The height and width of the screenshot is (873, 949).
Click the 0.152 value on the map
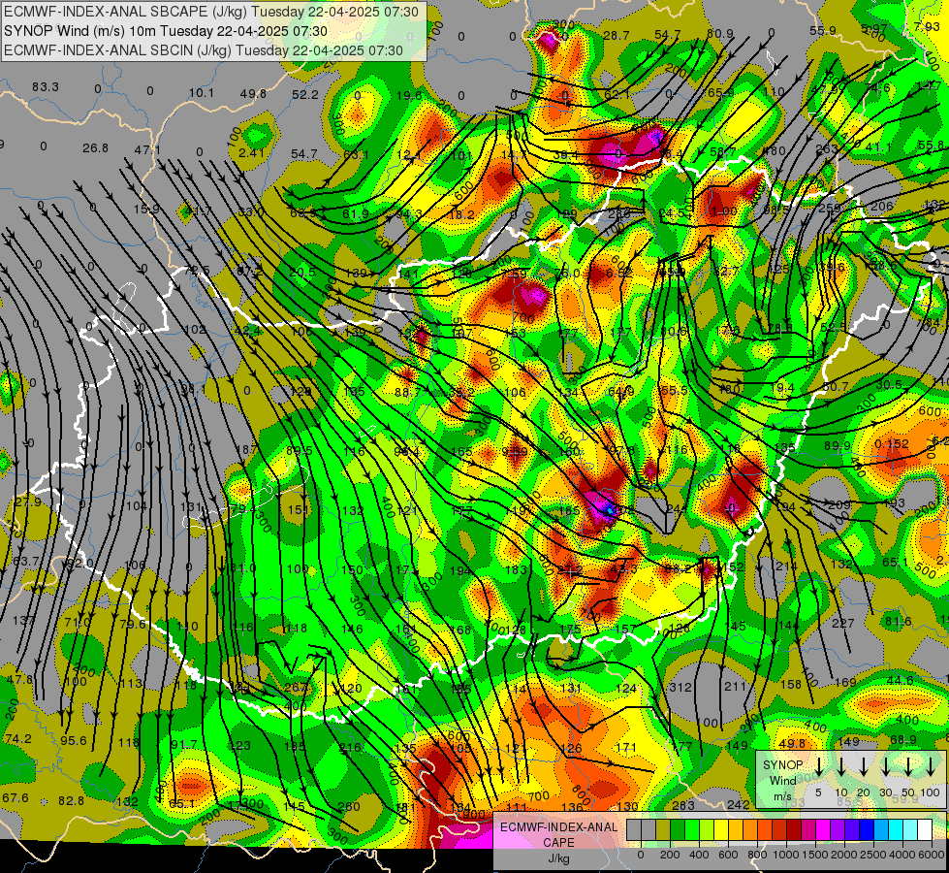click(892, 444)
